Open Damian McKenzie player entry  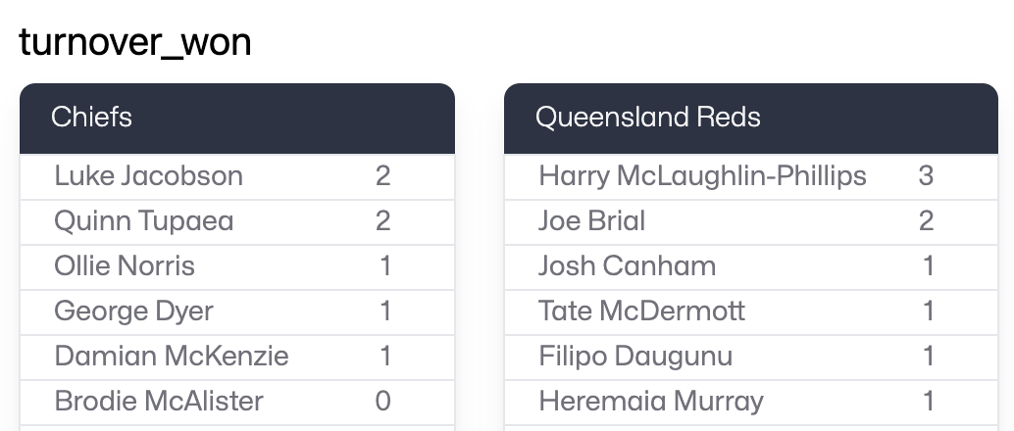point(172,356)
